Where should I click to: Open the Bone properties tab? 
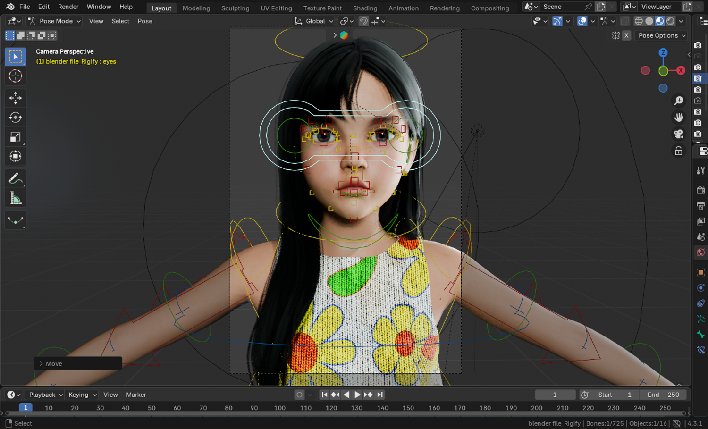[x=701, y=335]
